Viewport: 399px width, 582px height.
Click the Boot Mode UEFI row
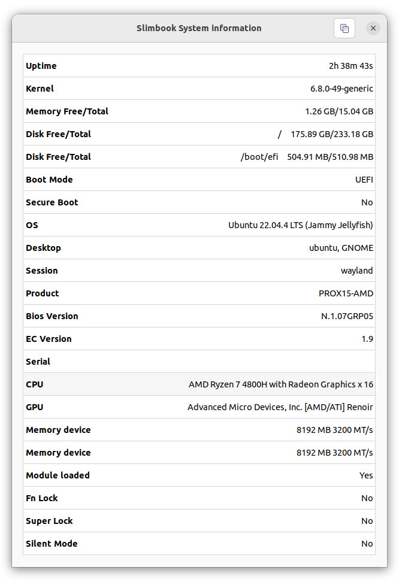199,180
